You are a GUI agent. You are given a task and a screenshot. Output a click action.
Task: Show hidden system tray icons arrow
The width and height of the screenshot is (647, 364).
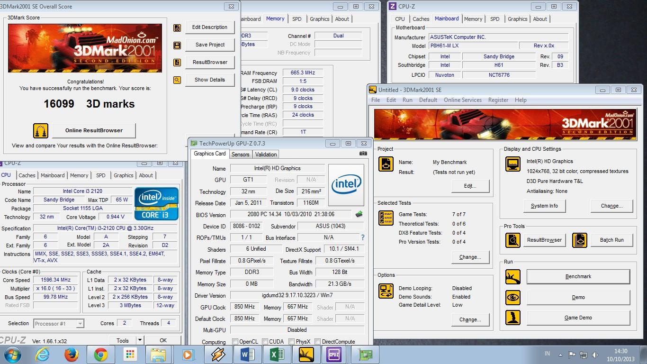[x=561, y=354]
